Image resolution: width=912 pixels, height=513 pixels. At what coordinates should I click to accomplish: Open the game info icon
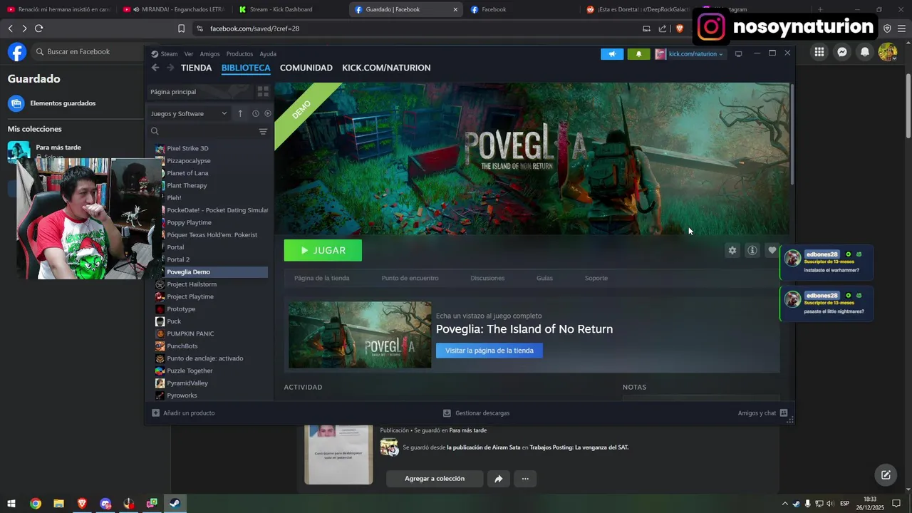pos(752,251)
